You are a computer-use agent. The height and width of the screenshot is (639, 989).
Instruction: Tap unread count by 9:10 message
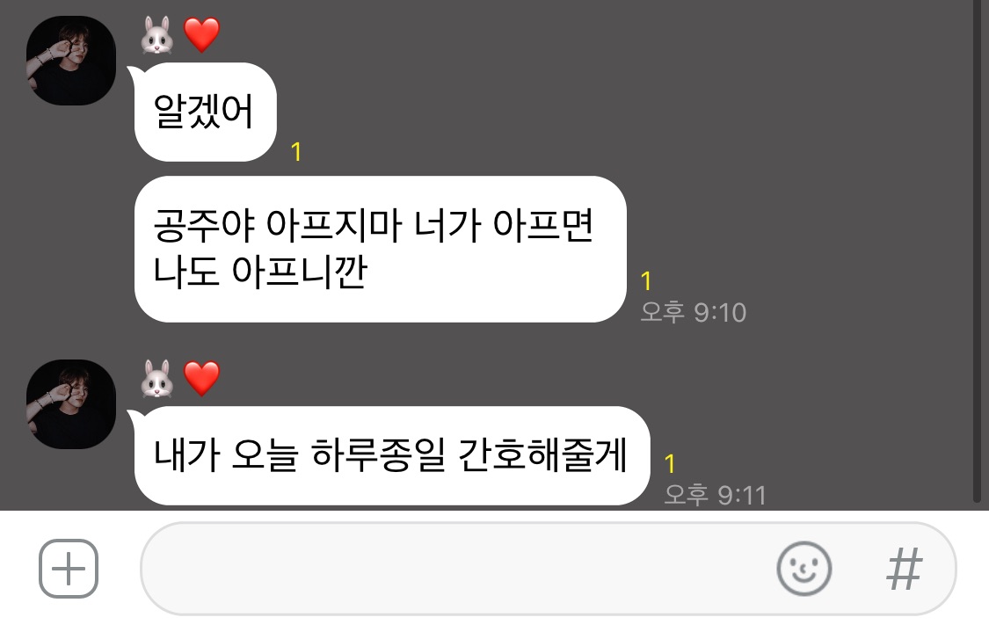pos(645,280)
